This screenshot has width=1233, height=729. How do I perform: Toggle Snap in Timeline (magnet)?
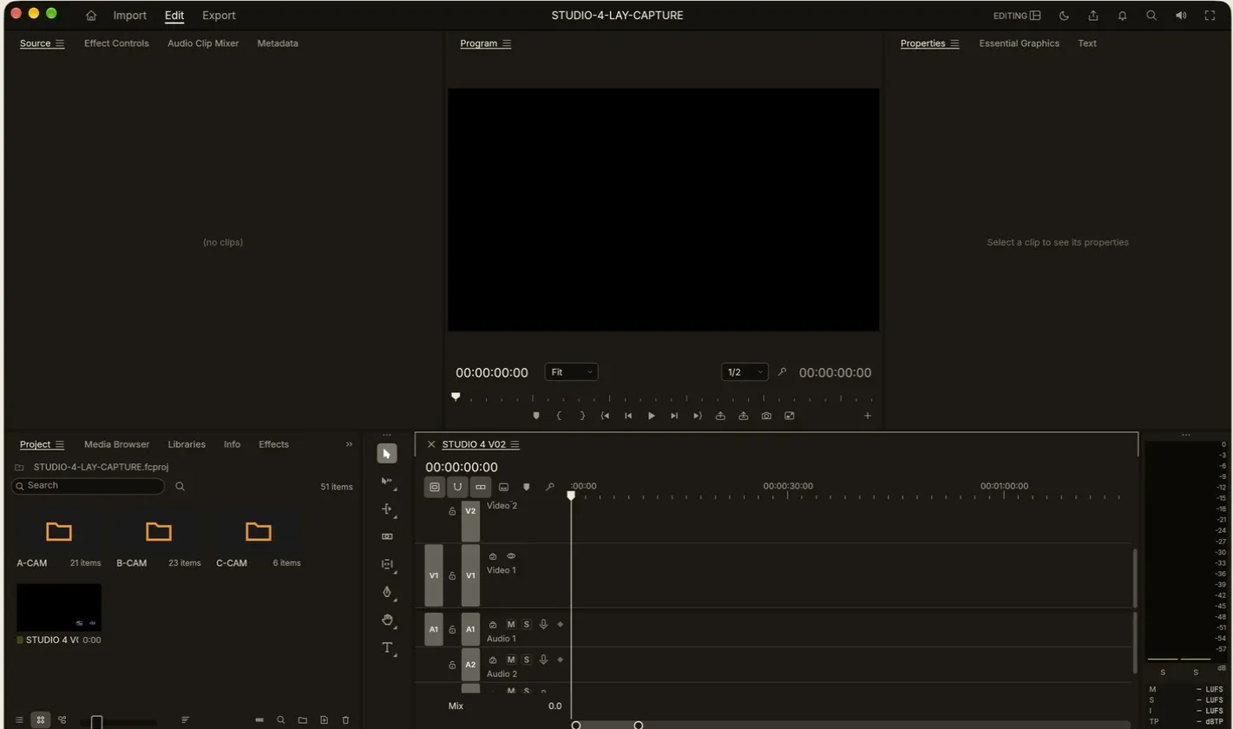457,487
